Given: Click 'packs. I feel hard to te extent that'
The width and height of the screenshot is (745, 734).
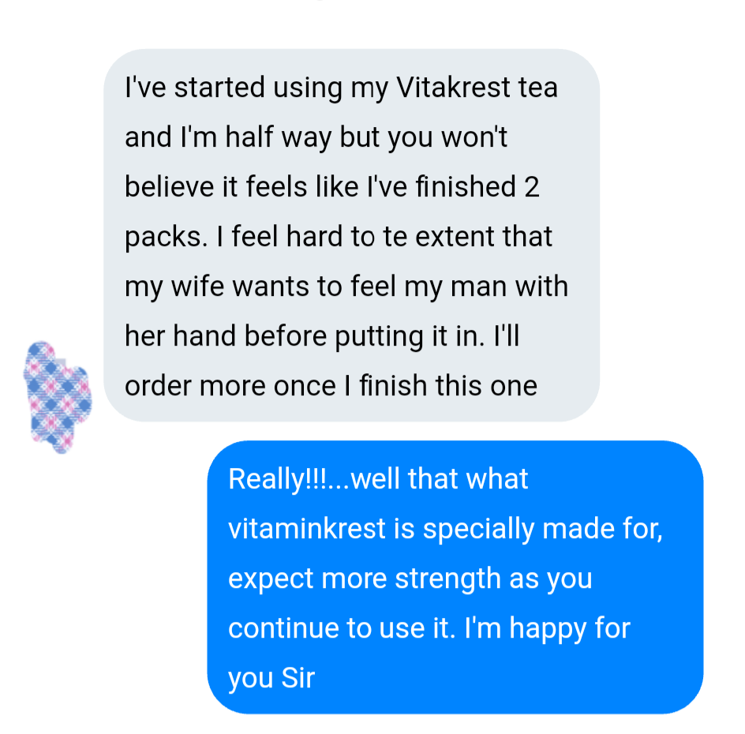Looking at the screenshot, I should pos(339,237).
